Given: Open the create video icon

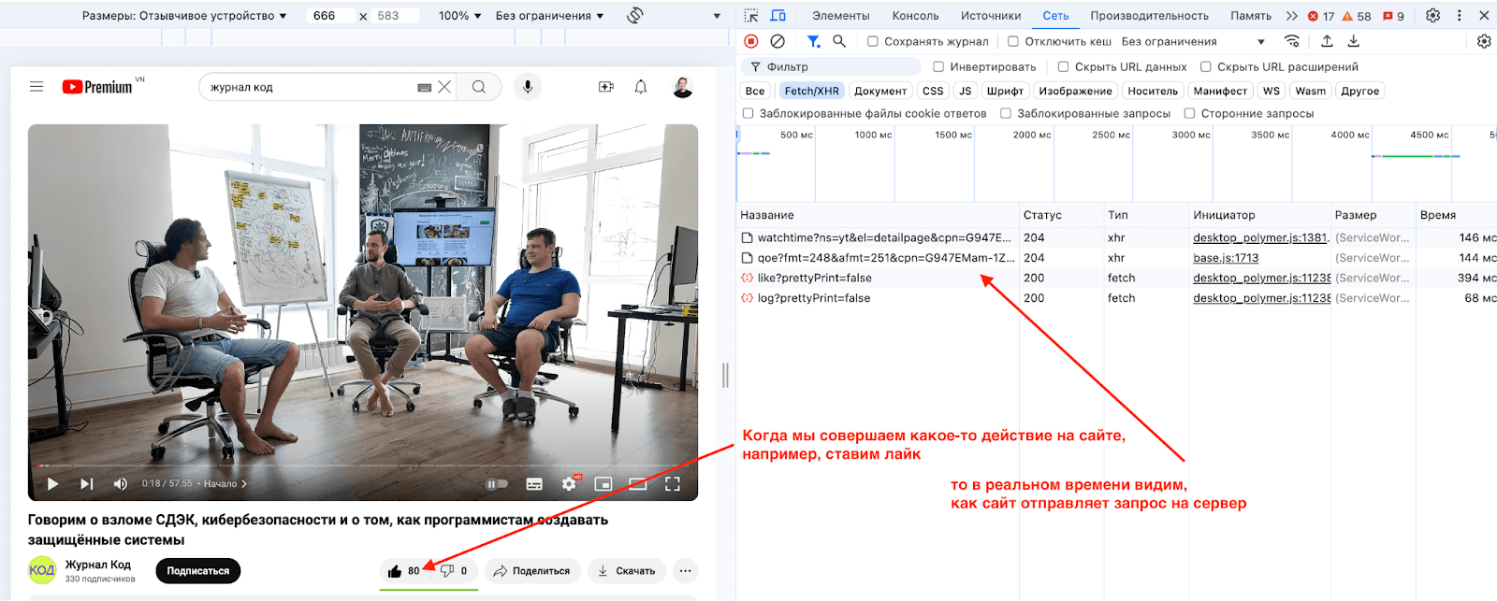Looking at the screenshot, I should pos(606,87).
